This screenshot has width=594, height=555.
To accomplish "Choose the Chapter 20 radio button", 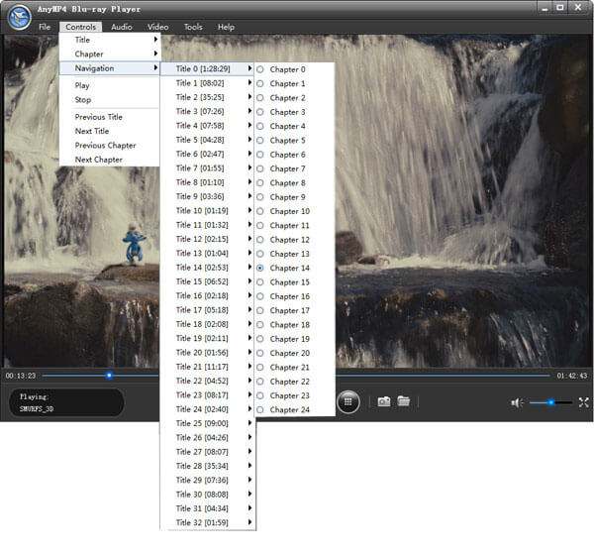I will pyautogui.click(x=260, y=353).
